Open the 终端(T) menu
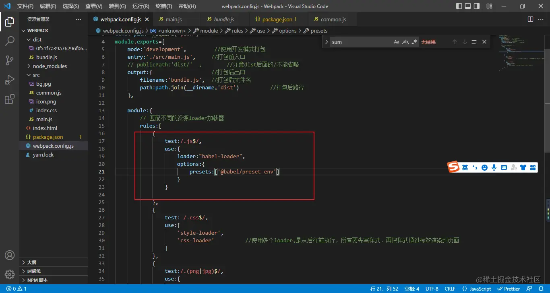This screenshot has width=550, height=293. 164,6
